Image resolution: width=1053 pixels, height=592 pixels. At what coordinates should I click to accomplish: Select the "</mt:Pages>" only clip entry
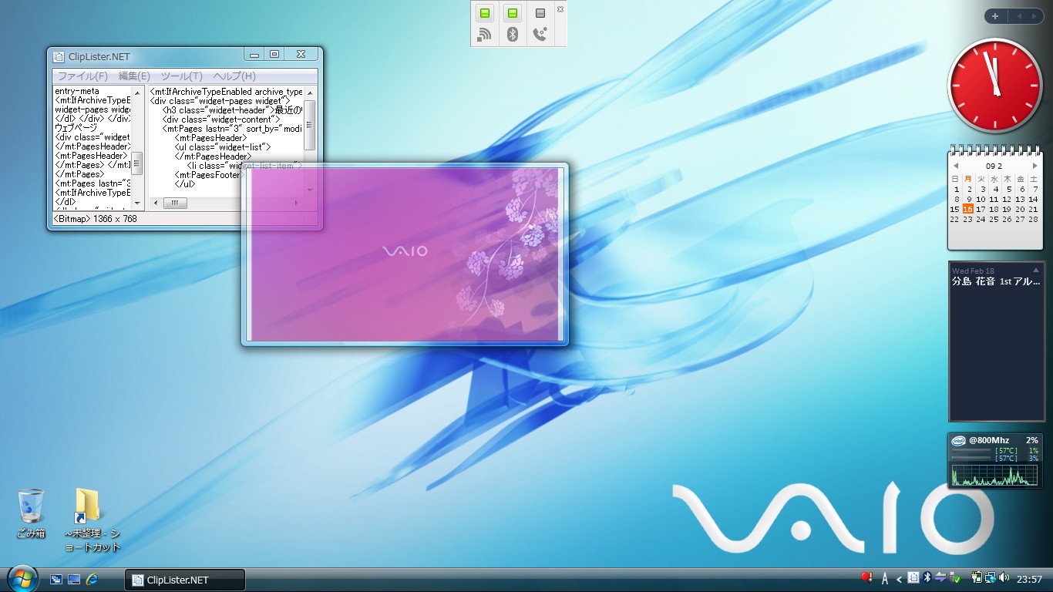(x=79, y=174)
